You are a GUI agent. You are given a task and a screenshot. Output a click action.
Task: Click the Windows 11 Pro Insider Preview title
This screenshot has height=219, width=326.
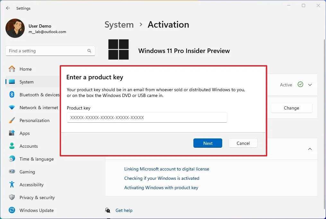click(184, 51)
